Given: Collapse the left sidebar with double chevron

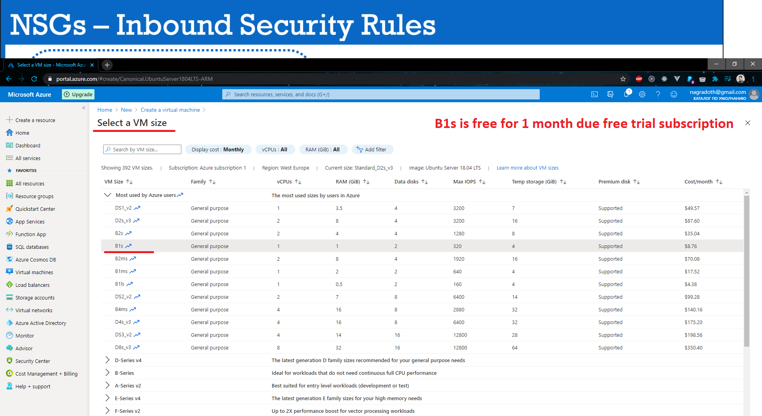Looking at the screenshot, I should [x=84, y=108].
